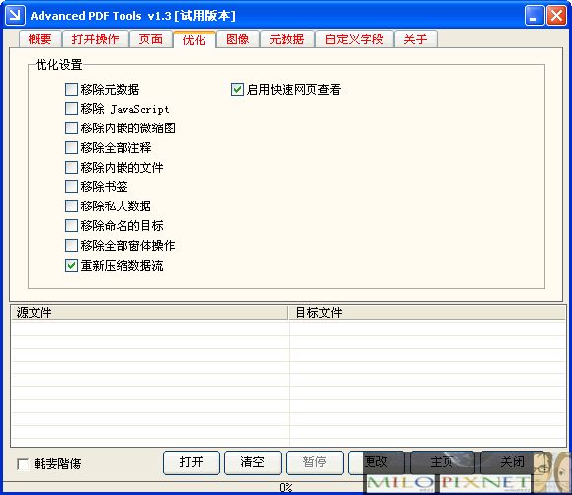Uncheck 重新压缩数据流 checkbox
Screen dimensions: 572x495
(71, 265)
